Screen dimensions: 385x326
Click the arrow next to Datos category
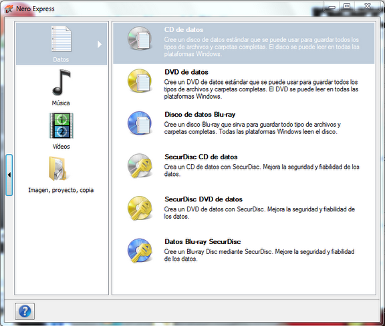tap(99, 44)
